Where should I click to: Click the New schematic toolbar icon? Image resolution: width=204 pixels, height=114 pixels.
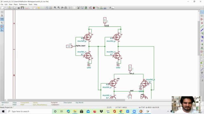tap(2, 8)
